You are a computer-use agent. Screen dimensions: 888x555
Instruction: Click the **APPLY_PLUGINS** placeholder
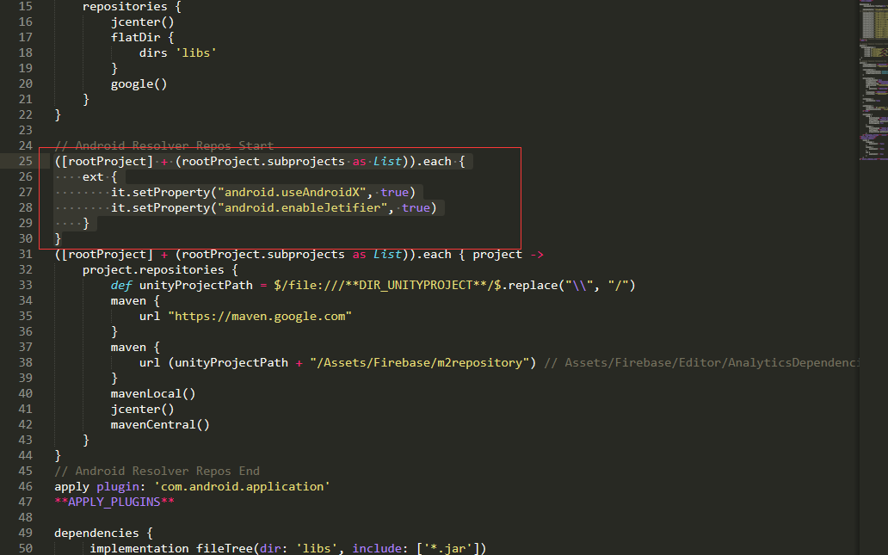[114, 502]
